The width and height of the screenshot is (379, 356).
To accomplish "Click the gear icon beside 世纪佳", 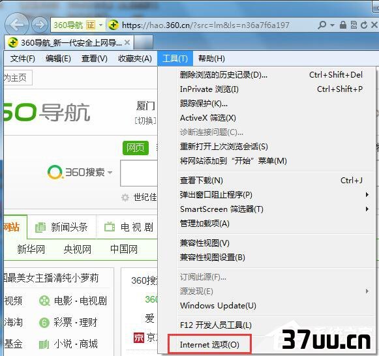I will [125, 198].
